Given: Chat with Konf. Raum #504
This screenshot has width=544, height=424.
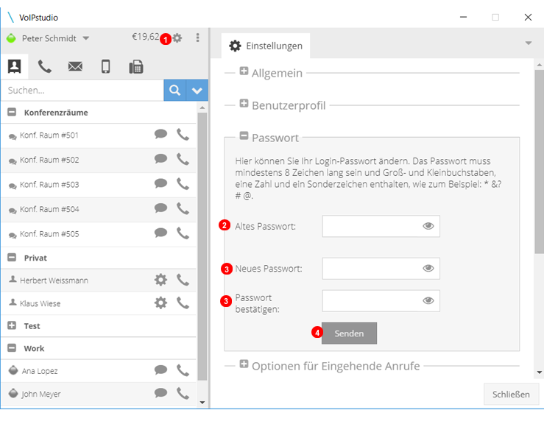Looking at the screenshot, I should (160, 208).
